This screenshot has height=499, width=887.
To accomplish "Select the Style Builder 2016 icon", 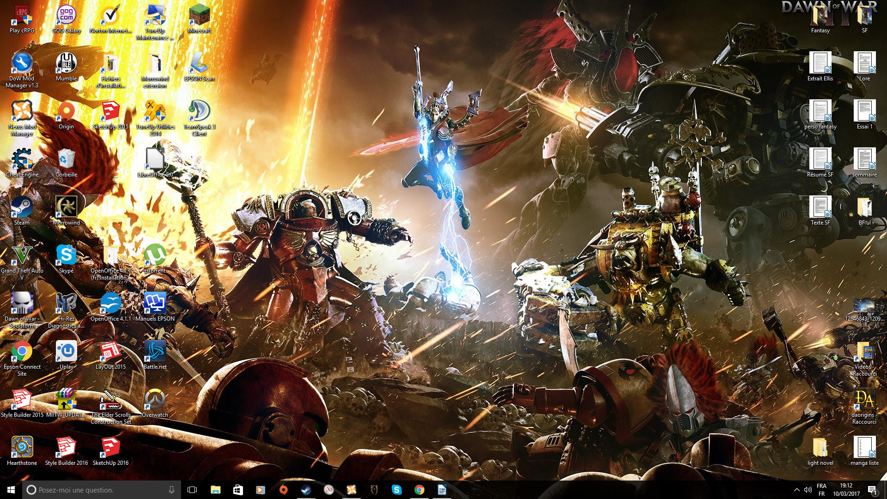I will tap(66, 451).
